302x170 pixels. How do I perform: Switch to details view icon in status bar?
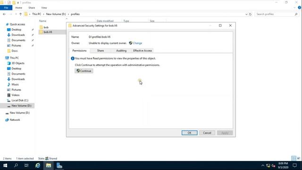click(294, 159)
